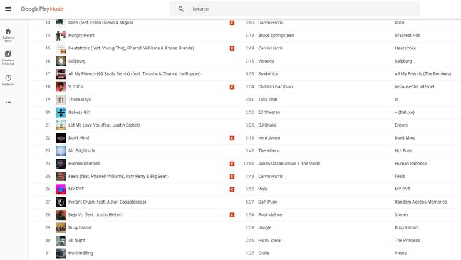The width and height of the screenshot is (461, 260).
Task: Click the explicit badge on Heatstroke
Action: [x=232, y=48]
